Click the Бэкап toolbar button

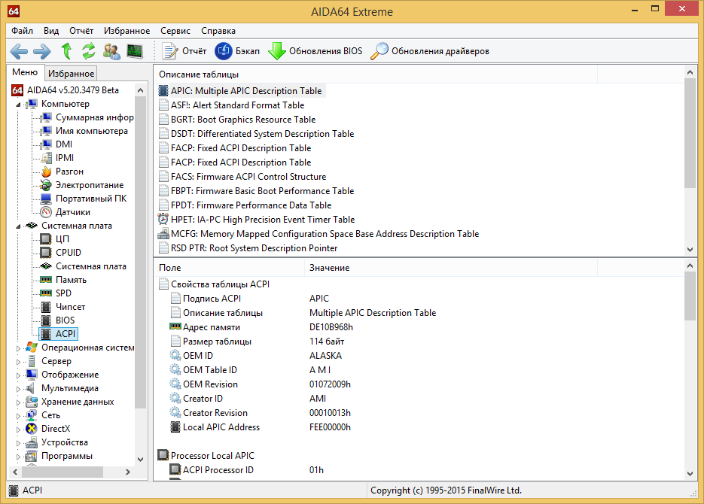click(237, 51)
